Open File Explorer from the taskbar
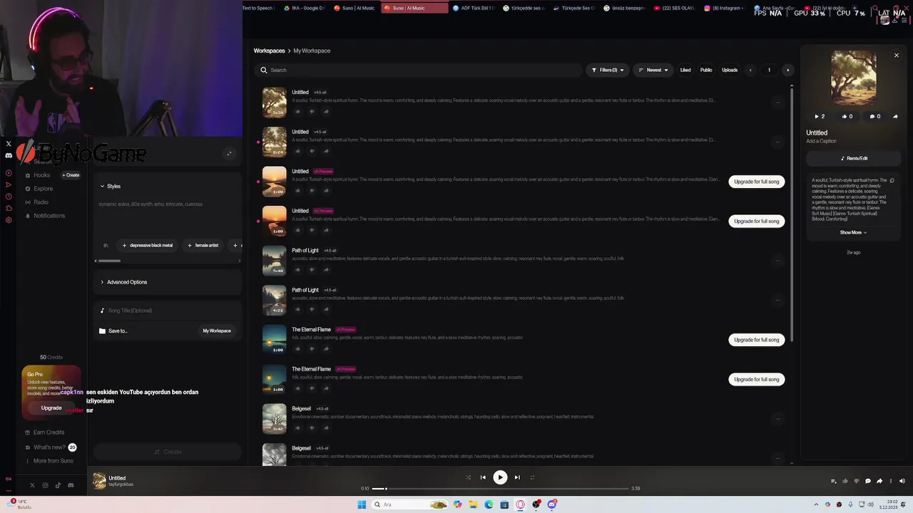Viewport: 913px width, 513px height. click(x=473, y=504)
